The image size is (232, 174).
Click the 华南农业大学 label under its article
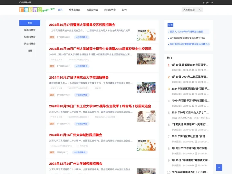click(x=56, y=88)
